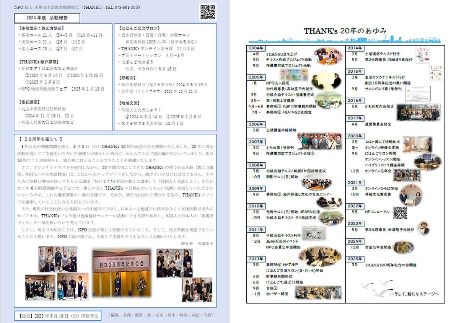The height and width of the screenshot is (323, 459).
Task: Select the 'かもめ第1号発刊' timeline entry
Action: coord(280,148)
